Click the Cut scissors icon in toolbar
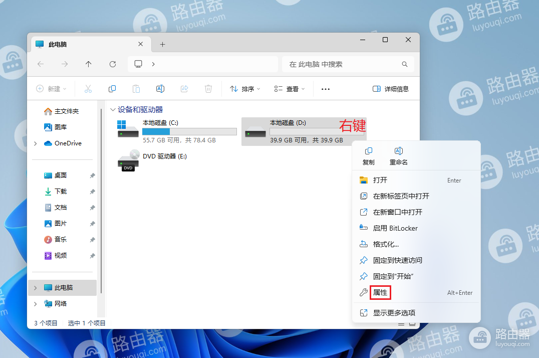Screen dimensions: 539x358 [88, 89]
